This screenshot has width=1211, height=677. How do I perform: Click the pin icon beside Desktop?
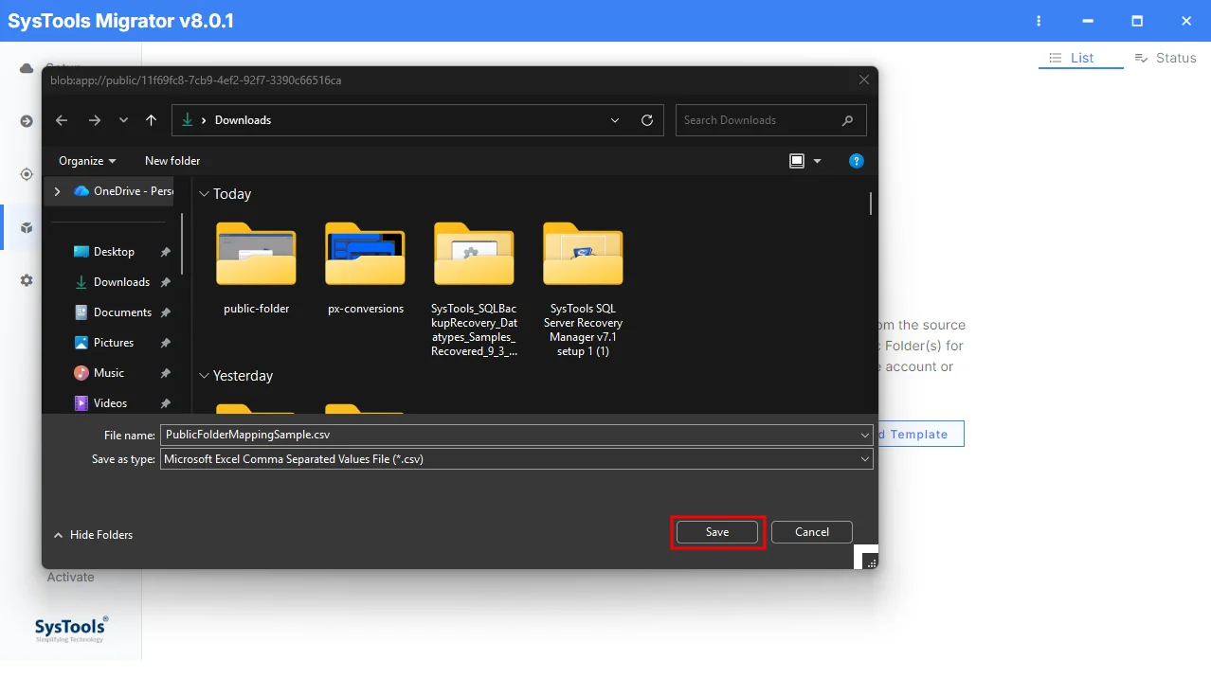point(166,252)
